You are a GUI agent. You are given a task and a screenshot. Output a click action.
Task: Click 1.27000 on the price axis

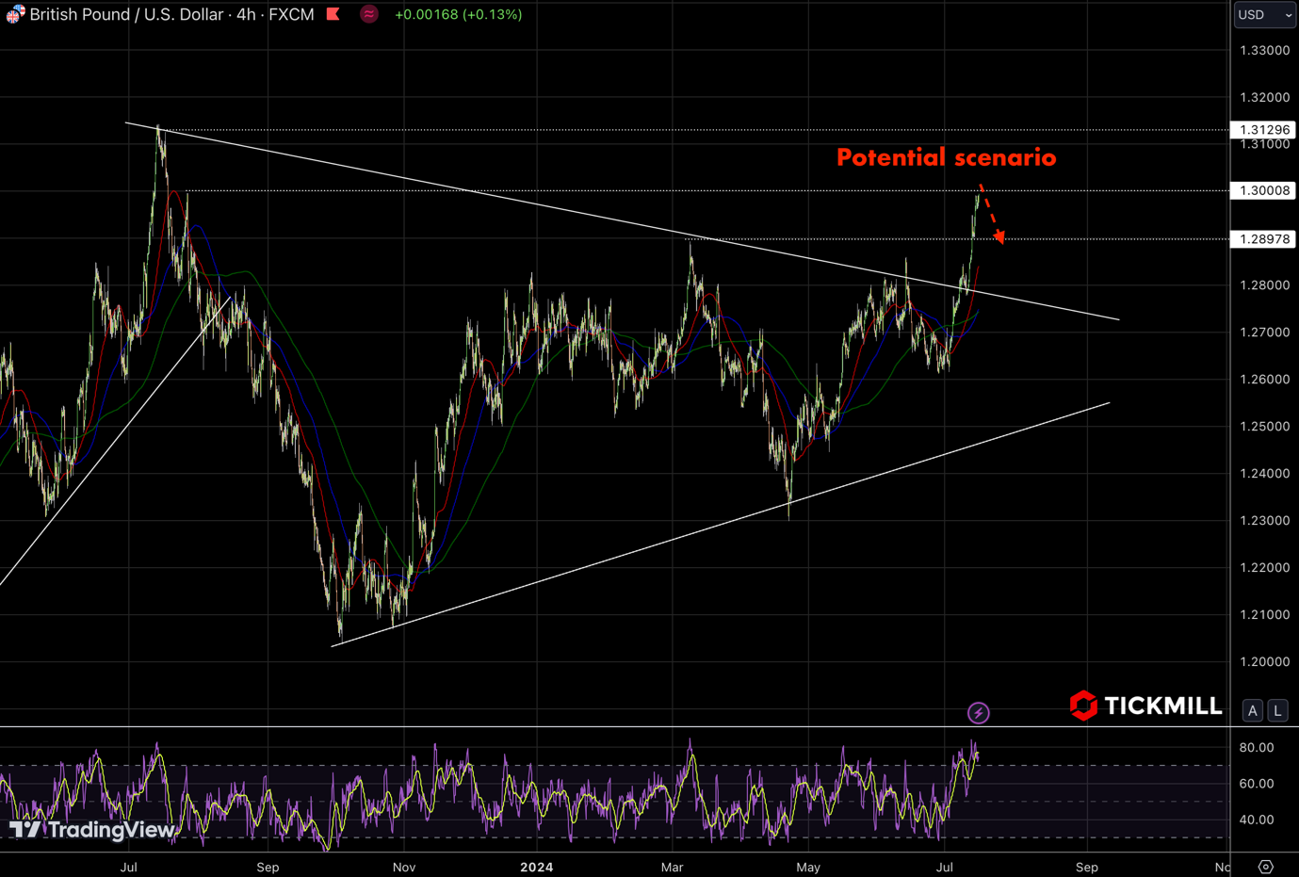(x=1265, y=333)
